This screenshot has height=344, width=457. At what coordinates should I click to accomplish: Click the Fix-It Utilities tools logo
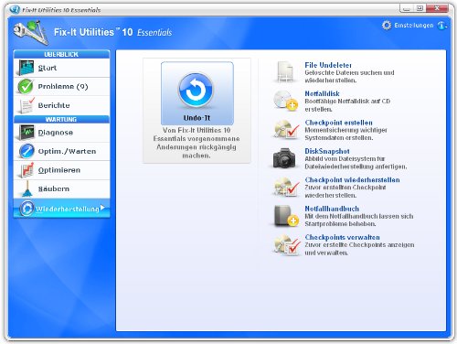click(31, 32)
